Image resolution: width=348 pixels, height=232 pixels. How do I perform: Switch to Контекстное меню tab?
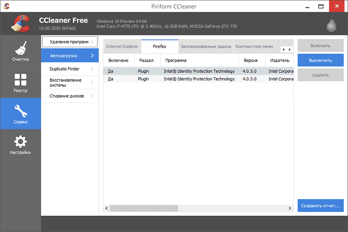click(x=255, y=47)
